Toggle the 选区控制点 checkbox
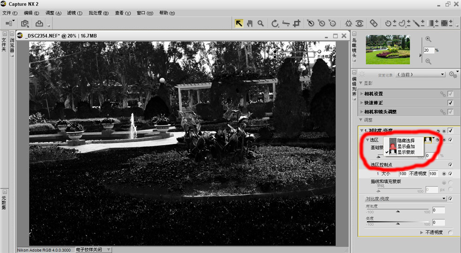 [x=450, y=165]
